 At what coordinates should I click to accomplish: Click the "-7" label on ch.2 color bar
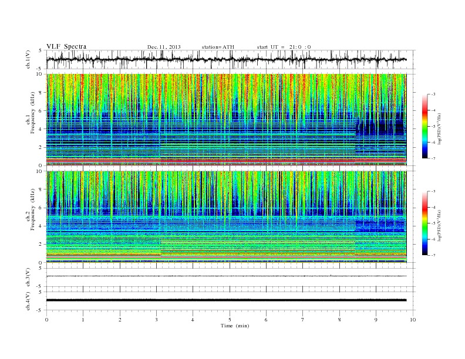[433, 255]
